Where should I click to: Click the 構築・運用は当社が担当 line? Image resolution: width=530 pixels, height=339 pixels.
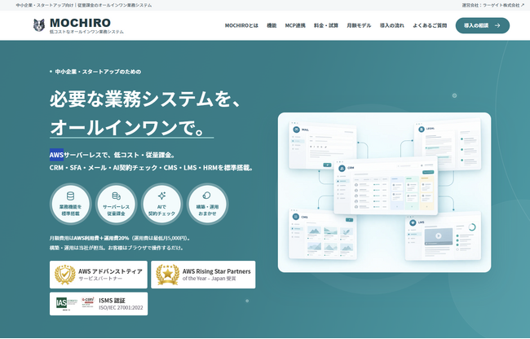[x=117, y=248]
